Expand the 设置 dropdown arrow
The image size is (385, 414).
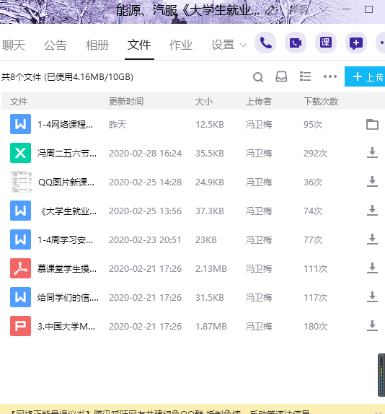click(x=243, y=45)
